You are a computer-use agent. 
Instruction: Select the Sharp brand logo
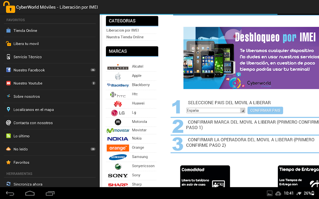click(x=118, y=185)
